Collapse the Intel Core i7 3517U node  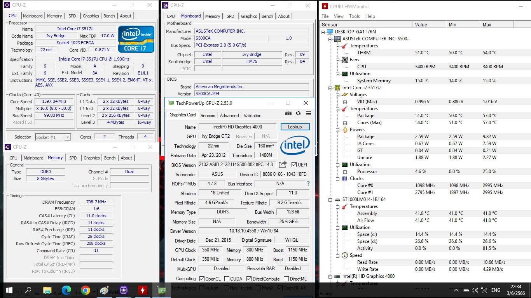(x=330, y=88)
